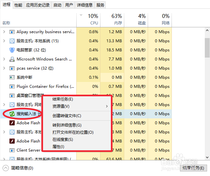Open the 服务 tab
This screenshot has height=176, width=210.
pos(100,5)
